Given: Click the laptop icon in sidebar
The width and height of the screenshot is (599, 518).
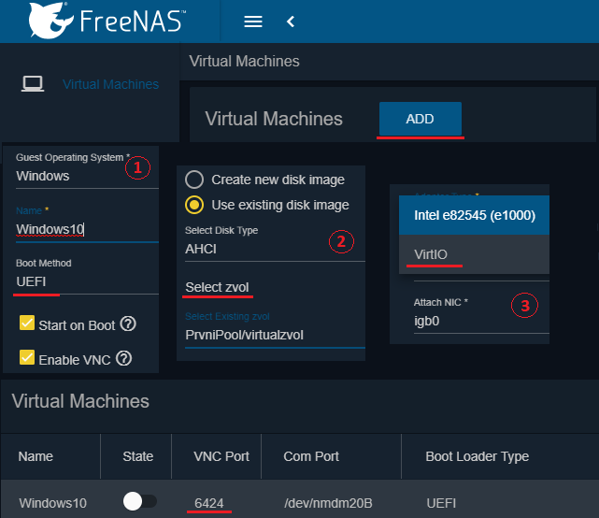Looking at the screenshot, I should pyautogui.click(x=33, y=84).
